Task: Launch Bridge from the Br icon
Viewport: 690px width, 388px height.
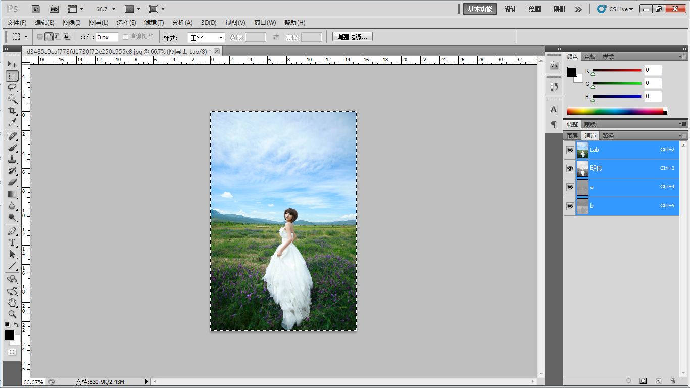Action: pos(36,9)
